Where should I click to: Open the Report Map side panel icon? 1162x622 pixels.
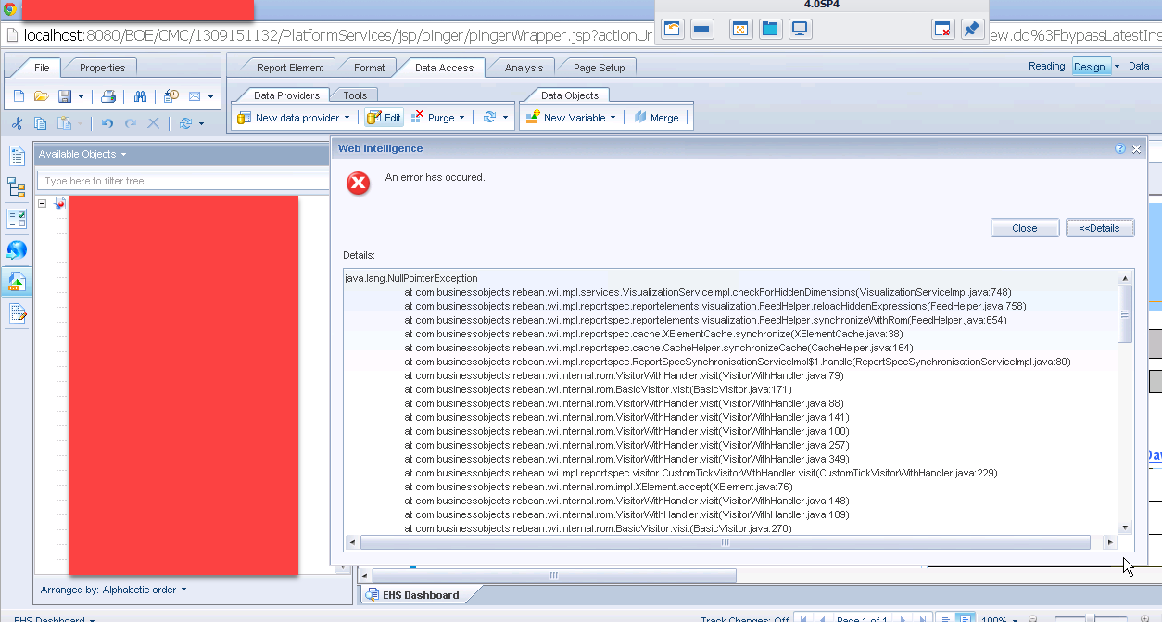tap(17, 187)
